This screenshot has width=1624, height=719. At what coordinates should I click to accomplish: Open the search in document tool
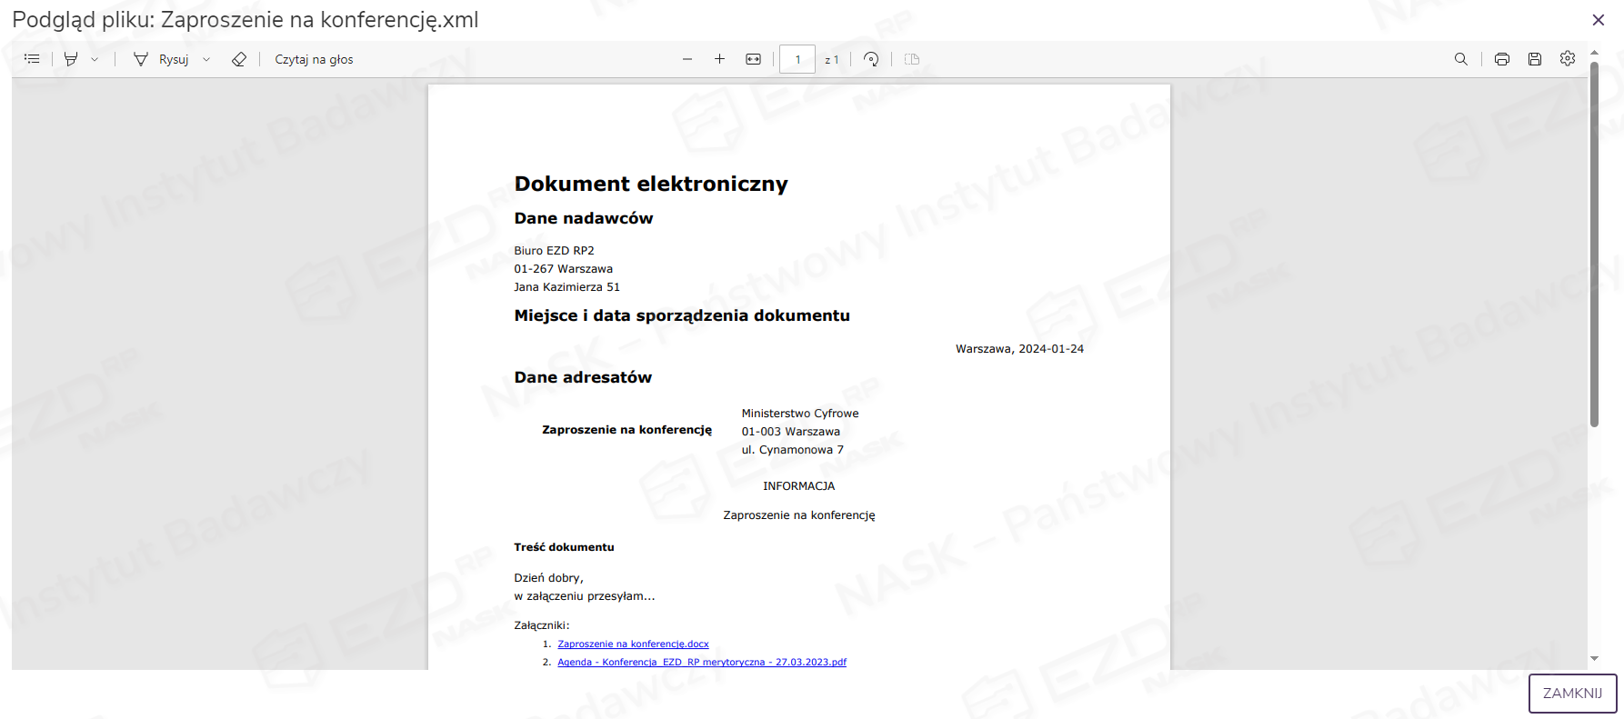(1461, 59)
